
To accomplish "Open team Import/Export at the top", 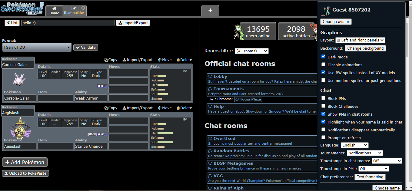I will [x=133, y=23].
